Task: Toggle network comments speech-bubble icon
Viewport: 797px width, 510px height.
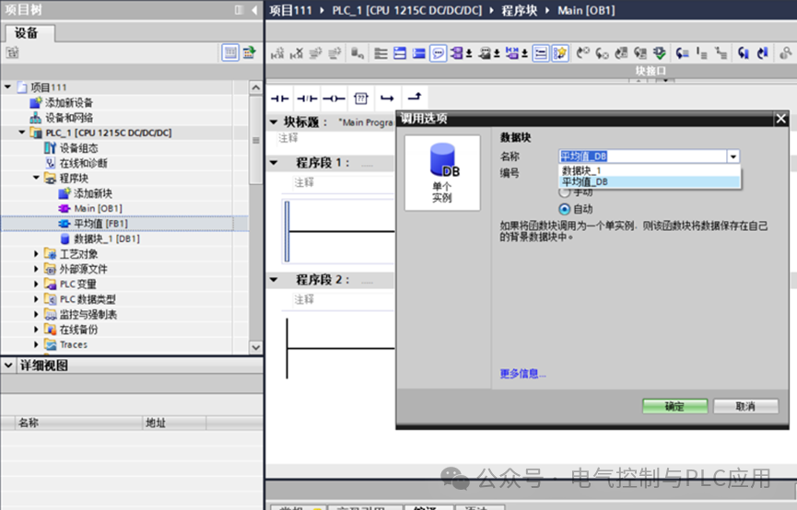Action: point(438,52)
